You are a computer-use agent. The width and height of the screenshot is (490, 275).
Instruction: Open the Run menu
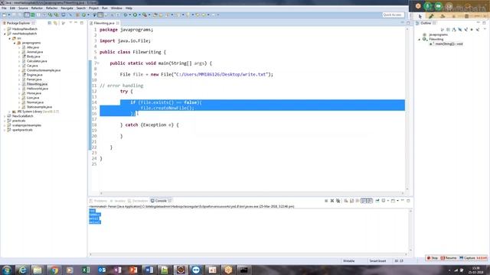pyautogui.click(x=105, y=8)
